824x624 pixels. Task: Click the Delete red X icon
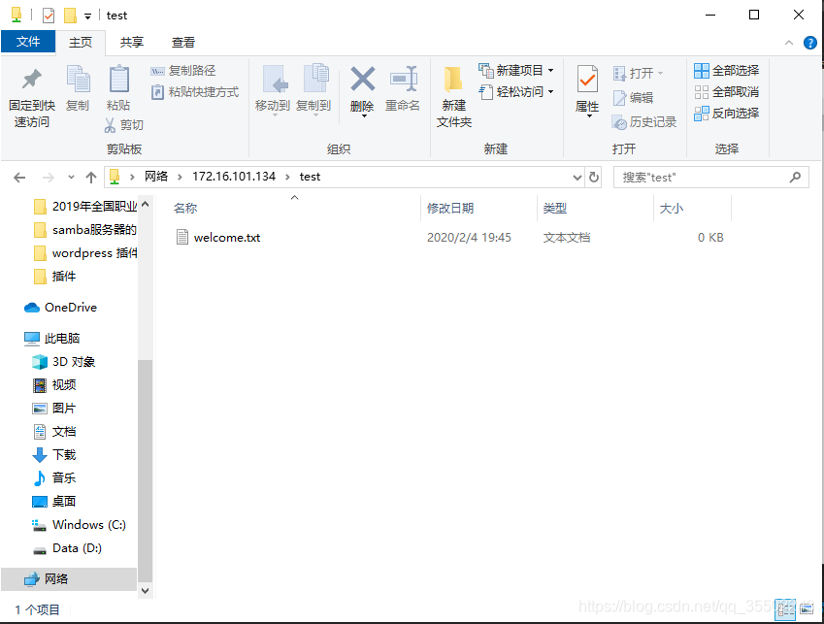coord(363,79)
